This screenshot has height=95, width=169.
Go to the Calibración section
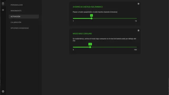tap(16, 22)
